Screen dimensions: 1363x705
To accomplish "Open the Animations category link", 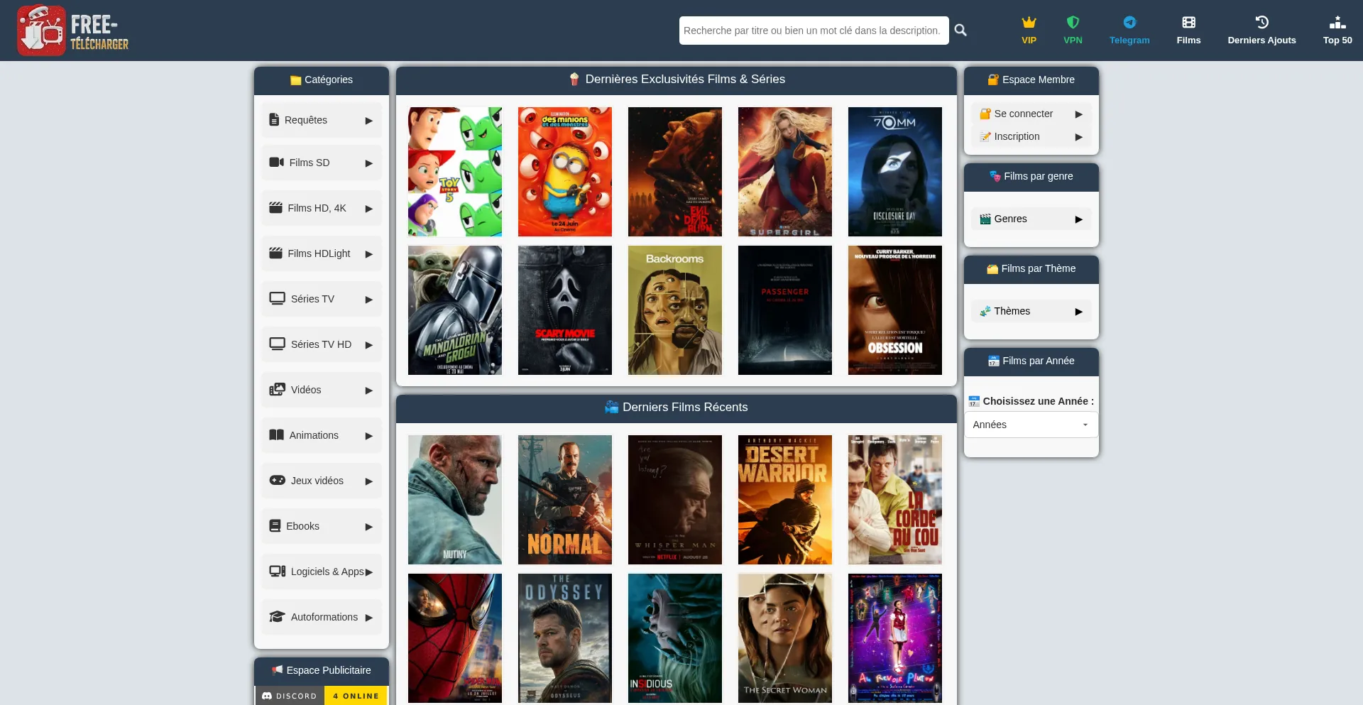I will 322,435.
